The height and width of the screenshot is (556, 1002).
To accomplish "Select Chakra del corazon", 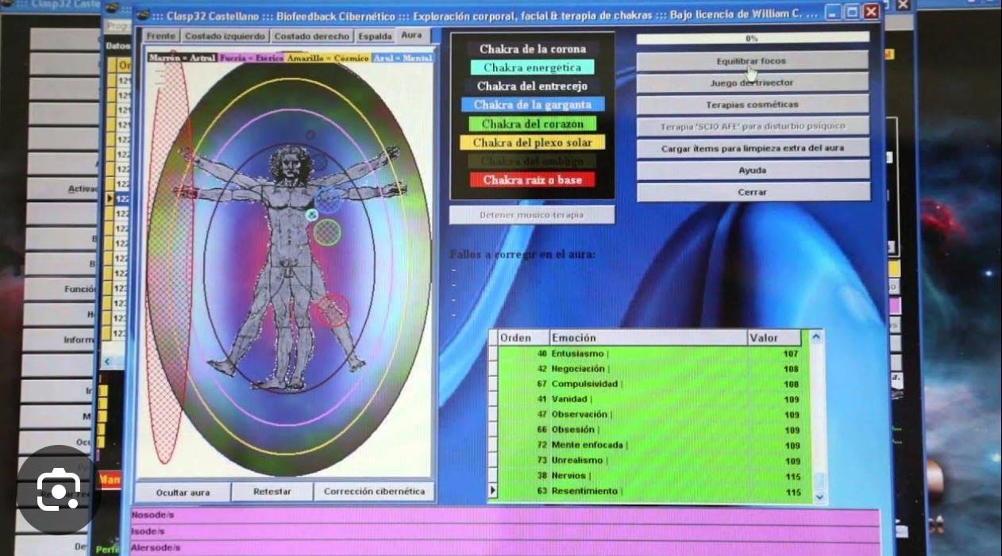I will (x=533, y=124).
